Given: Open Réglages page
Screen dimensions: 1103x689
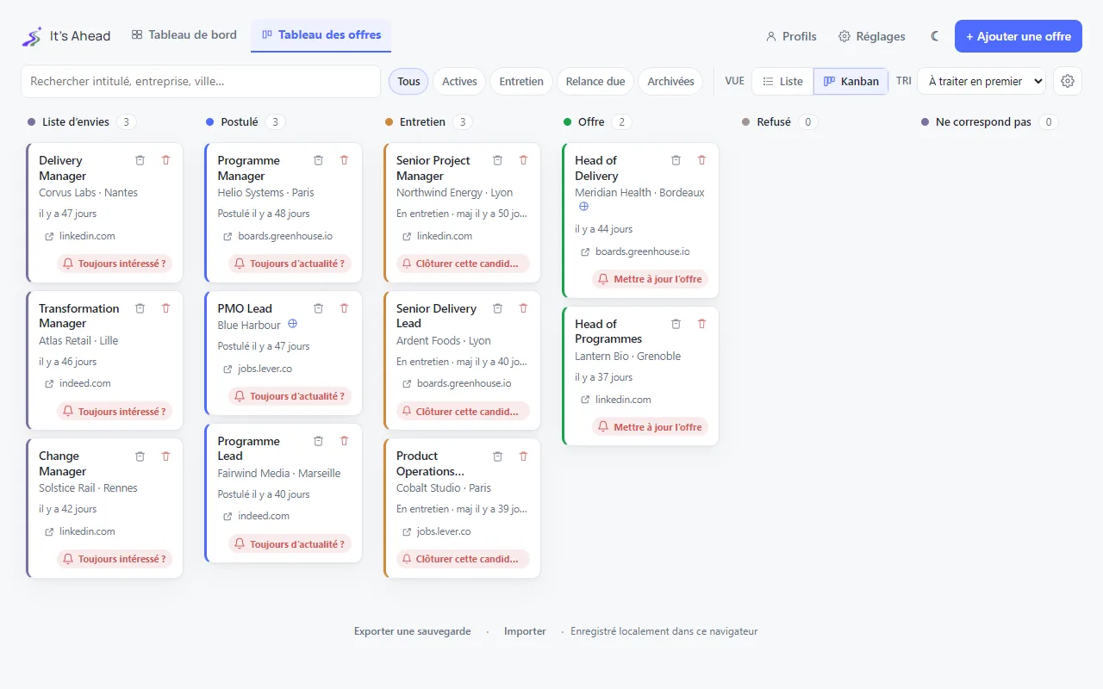Looking at the screenshot, I should [872, 36].
